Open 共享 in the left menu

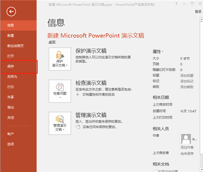click(18, 97)
